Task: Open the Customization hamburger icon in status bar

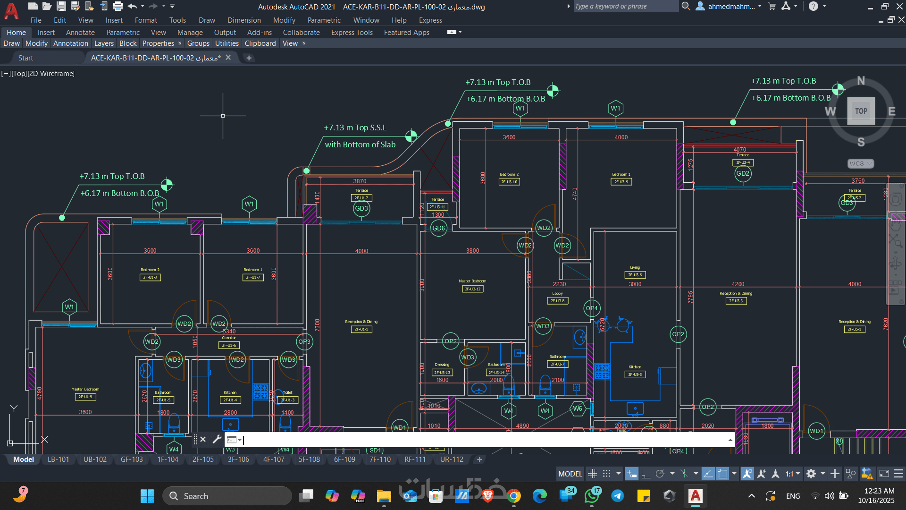Action: [898, 474]
